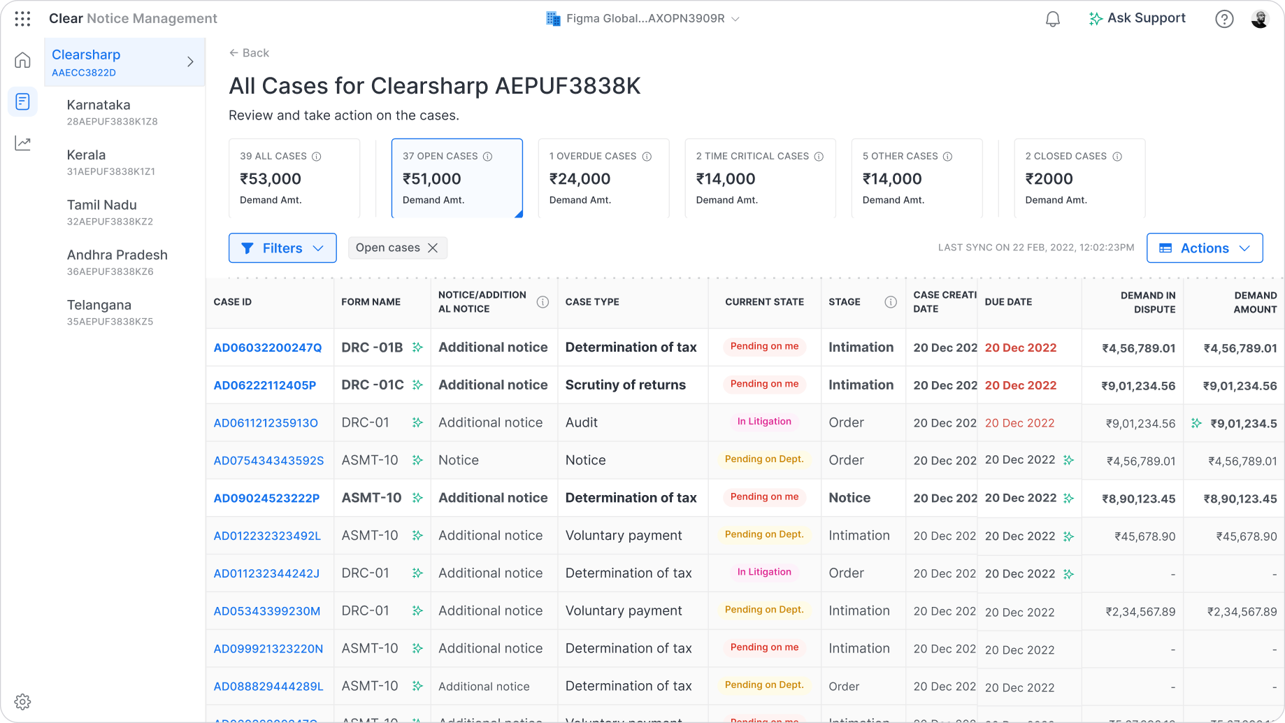Open the app launcher grid icon
The image size is (1285, 723).
tap(22, 19)
